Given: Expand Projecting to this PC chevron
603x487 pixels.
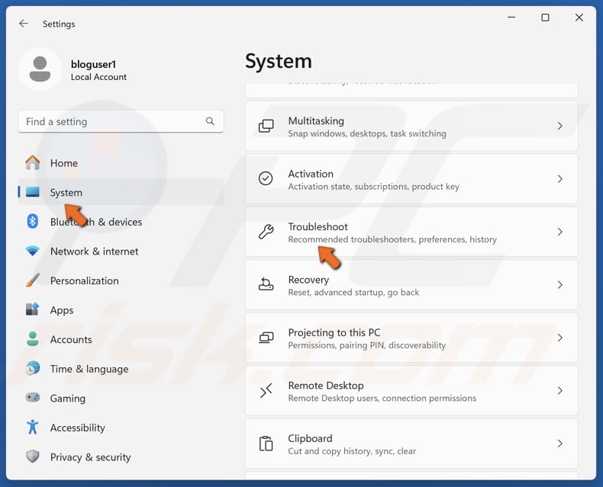Looking at the screenshot, I should tap(560, 338).
